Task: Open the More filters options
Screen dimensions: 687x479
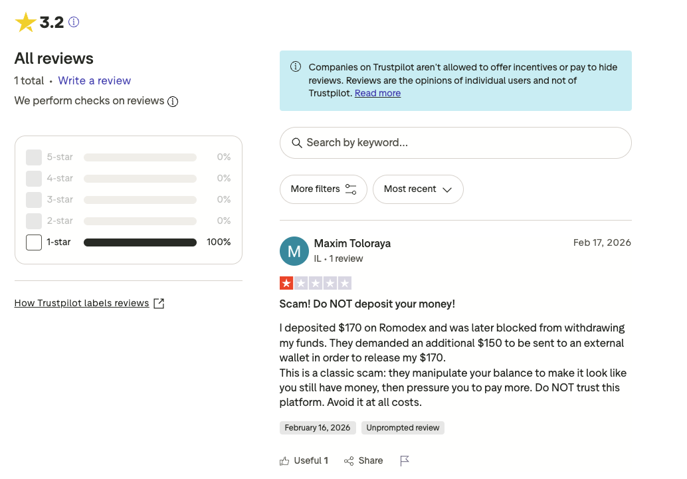Action: 323,189
